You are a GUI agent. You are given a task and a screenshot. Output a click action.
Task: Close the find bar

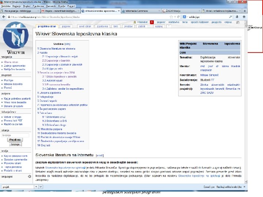pos(244,187)
